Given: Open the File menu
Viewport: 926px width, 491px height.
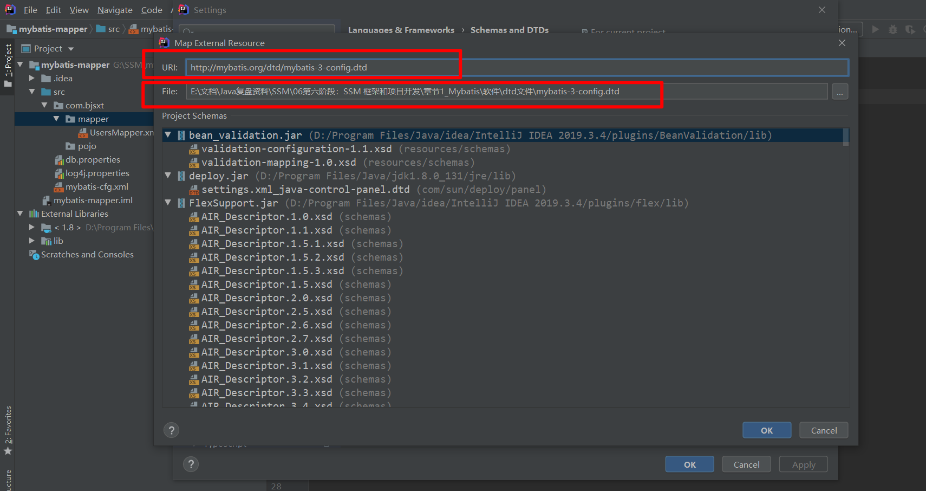Looking at the screenshot, I should click(x=30, y=10).
